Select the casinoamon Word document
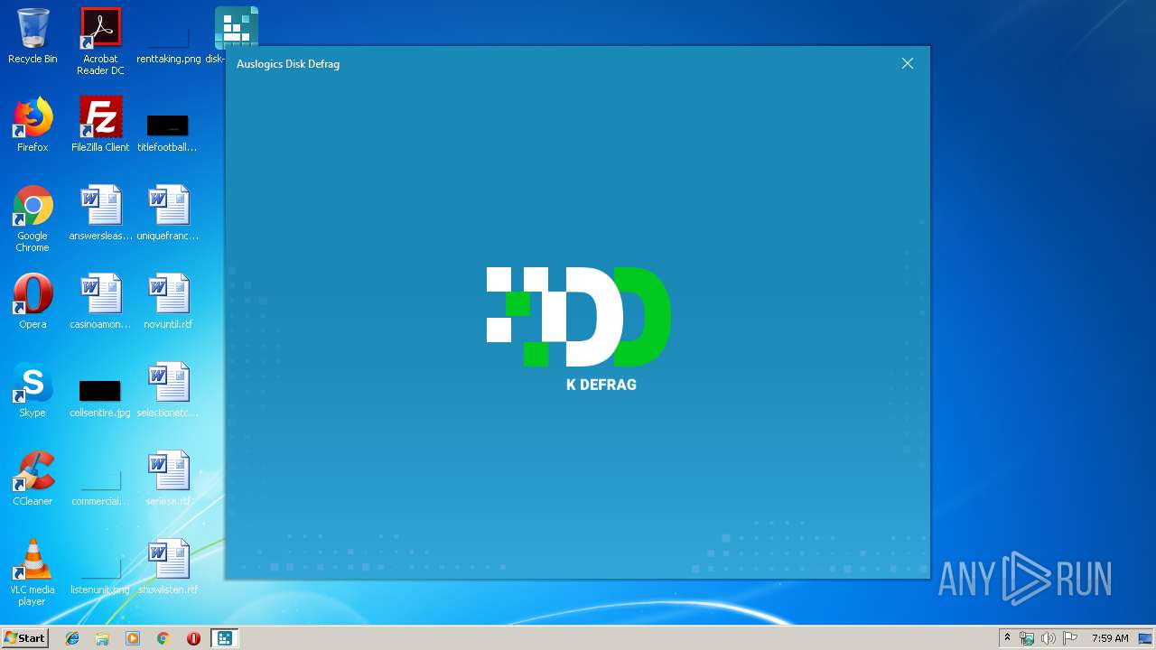 (x=100, y=302)
